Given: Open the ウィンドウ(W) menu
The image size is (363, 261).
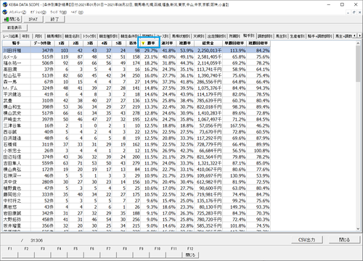Looking at the screenshot, I should 58,12.
